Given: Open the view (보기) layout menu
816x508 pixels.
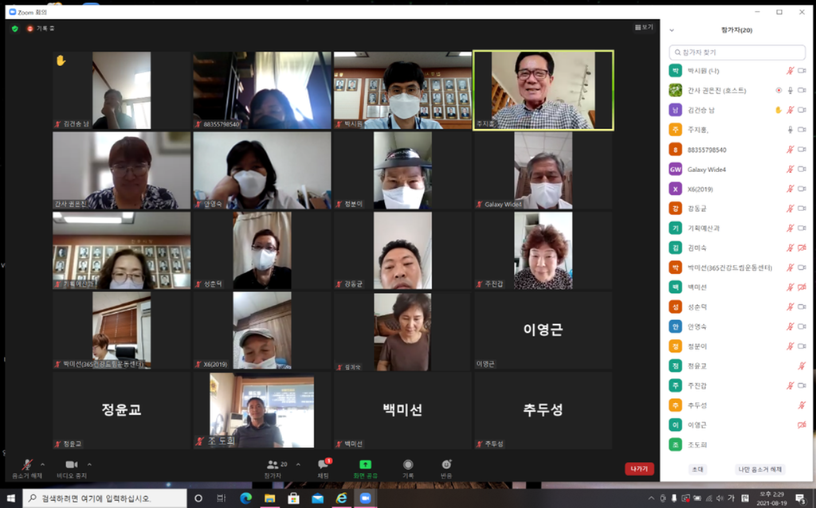Looking at the screenshot, I should coord(643,27).
